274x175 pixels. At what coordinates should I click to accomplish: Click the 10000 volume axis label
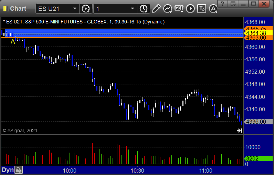click(253, 147)
